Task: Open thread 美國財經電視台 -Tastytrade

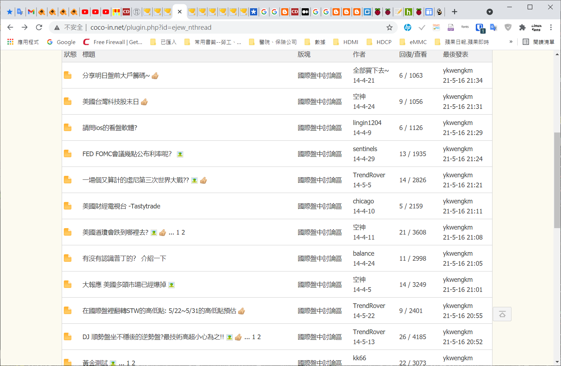Action: click(121, 206)
